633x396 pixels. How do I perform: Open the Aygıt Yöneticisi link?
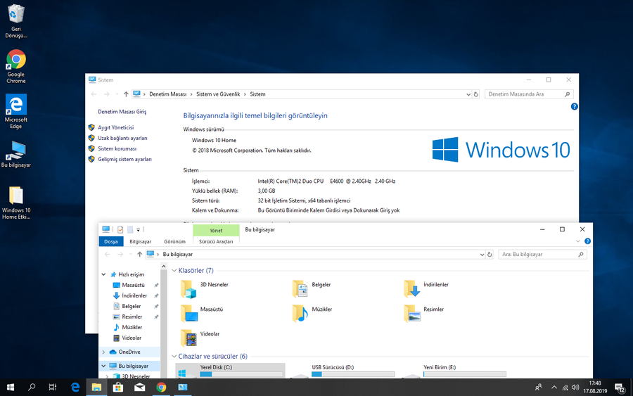click(x=115, y=127)
